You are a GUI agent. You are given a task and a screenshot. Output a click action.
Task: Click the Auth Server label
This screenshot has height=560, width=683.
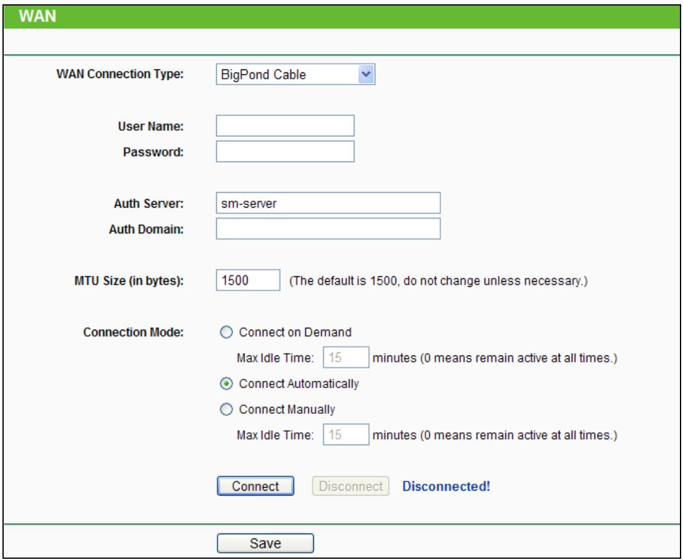[x=149, y=203]
